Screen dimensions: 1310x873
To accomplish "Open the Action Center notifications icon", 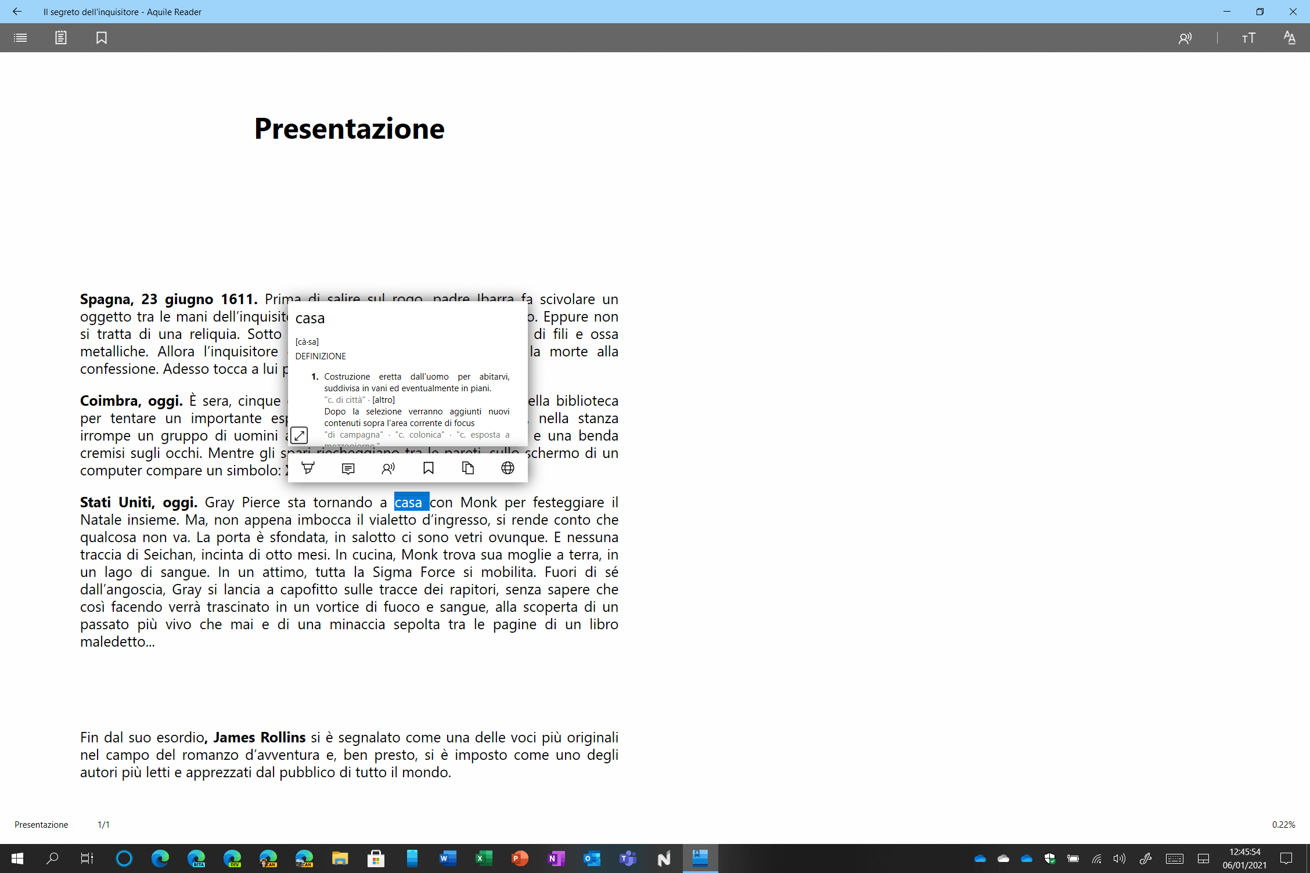I will 1286,858.
